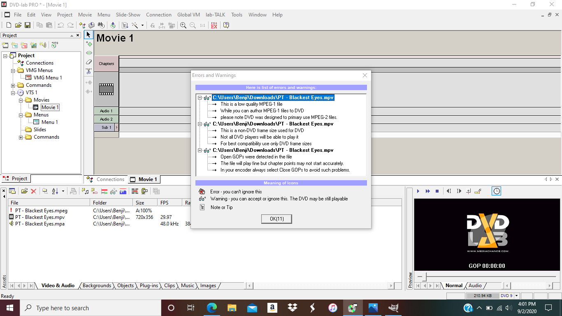Click the binoculars search toolbar icon
Image resolution: width=562 pixels, height=316 pixels.
point(101,25)
